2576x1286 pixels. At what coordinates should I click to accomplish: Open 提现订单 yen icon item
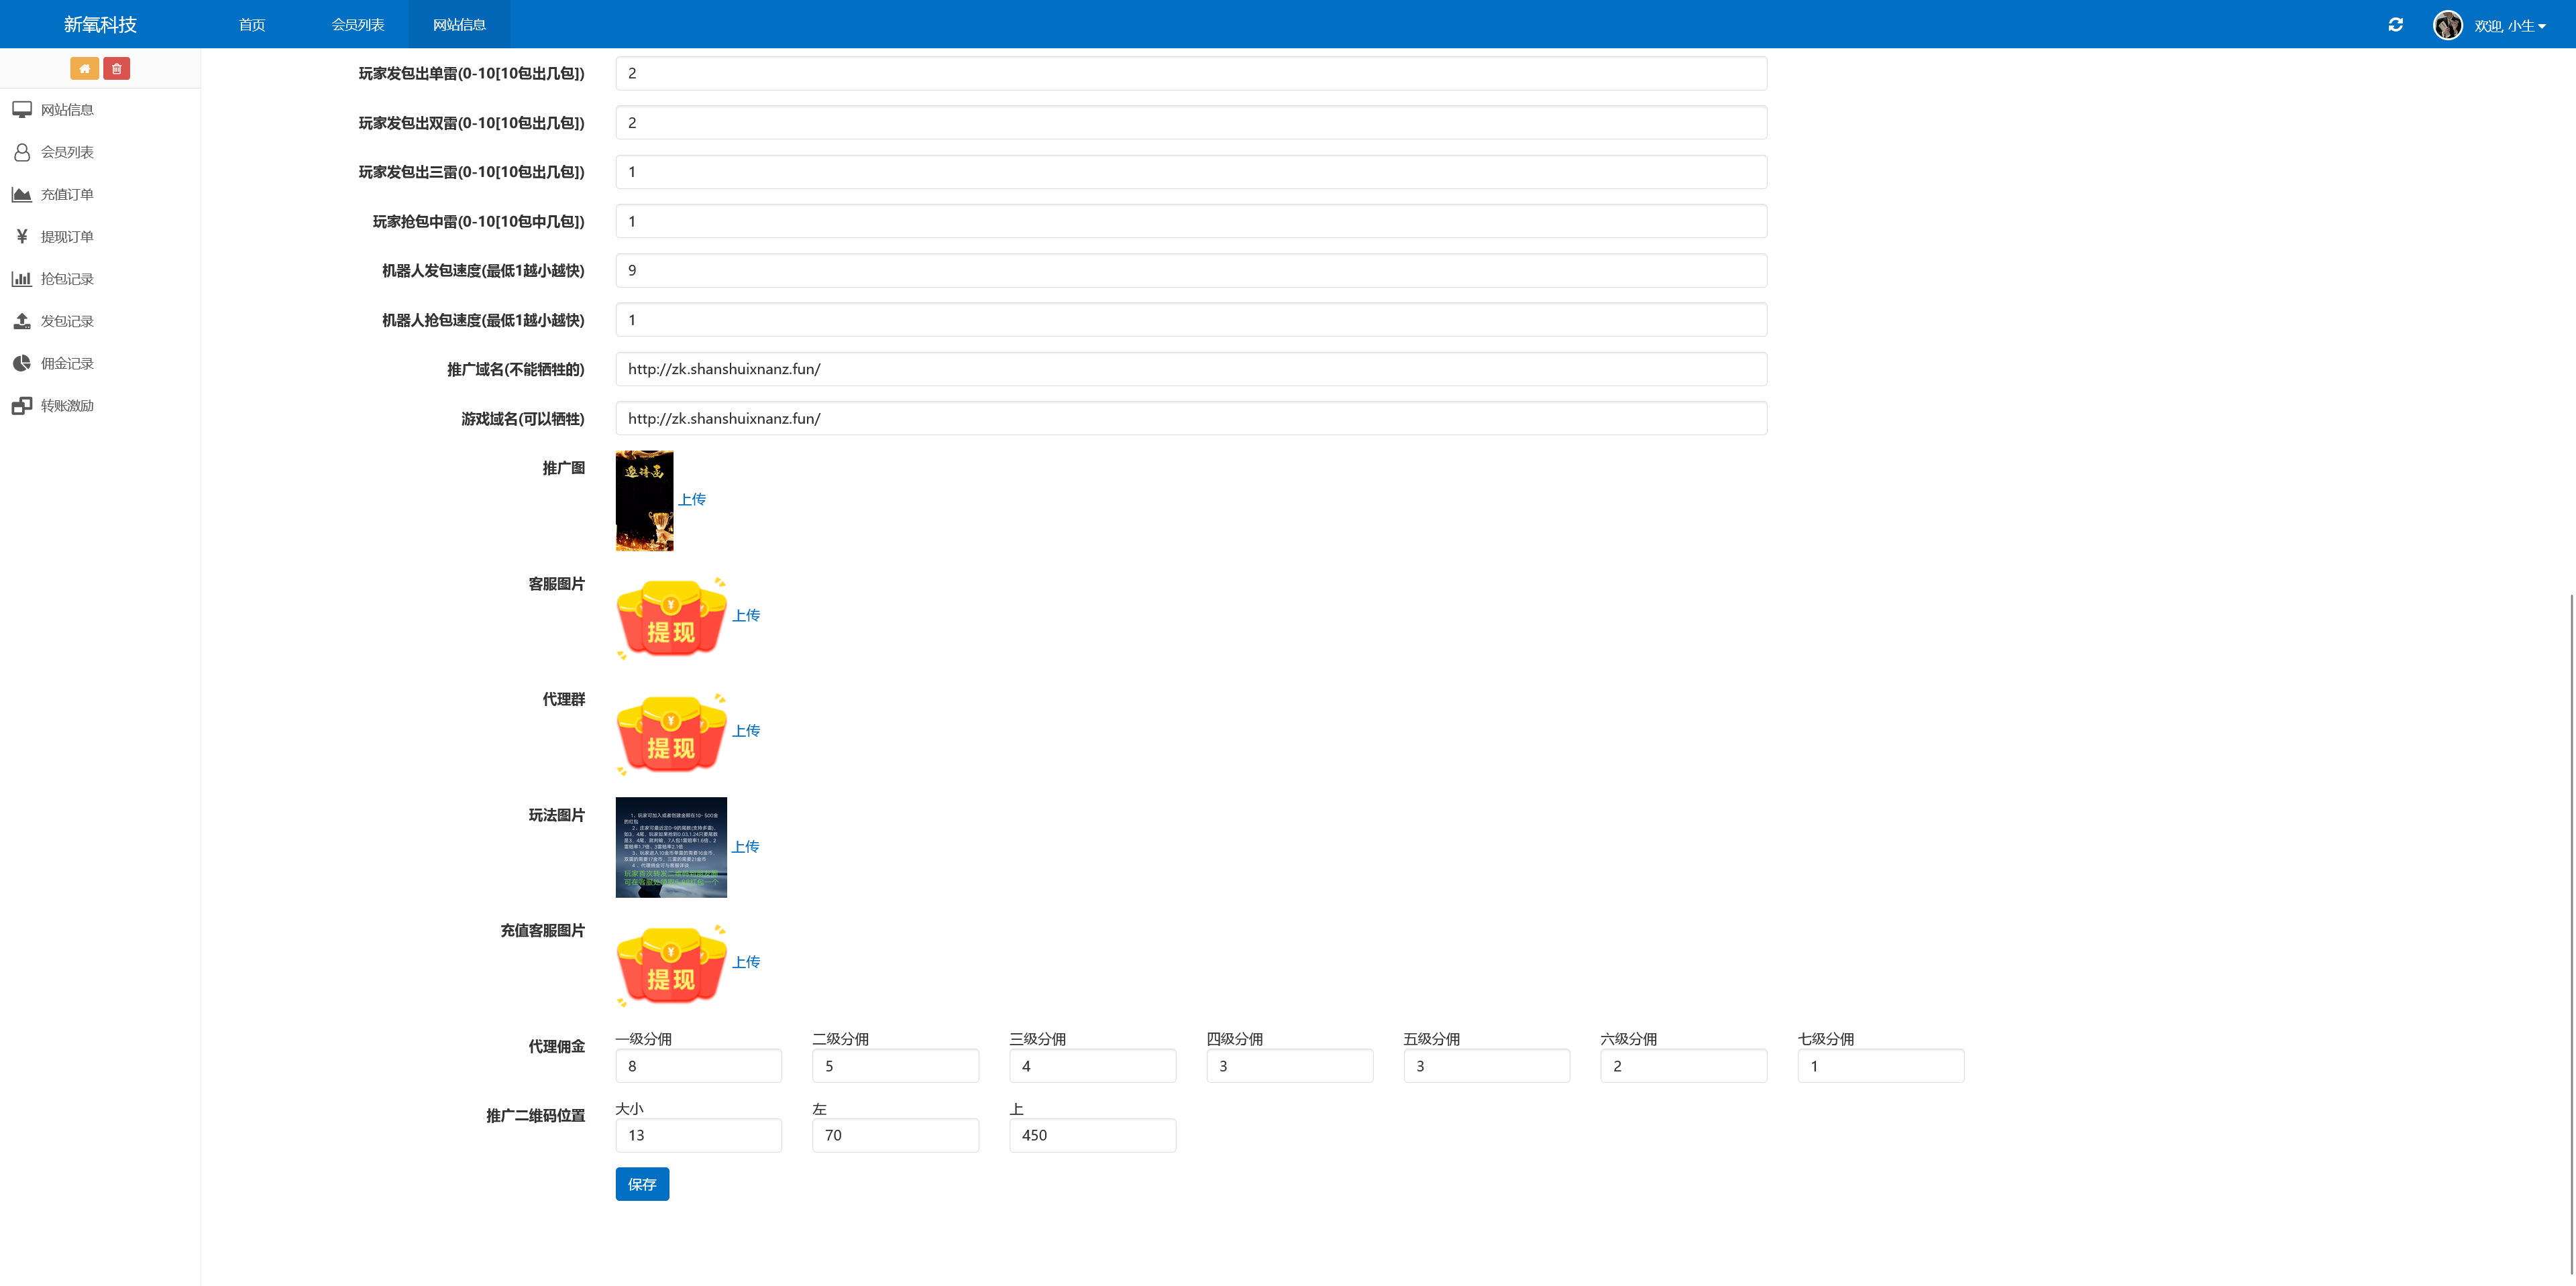click(x=66, y=237)
